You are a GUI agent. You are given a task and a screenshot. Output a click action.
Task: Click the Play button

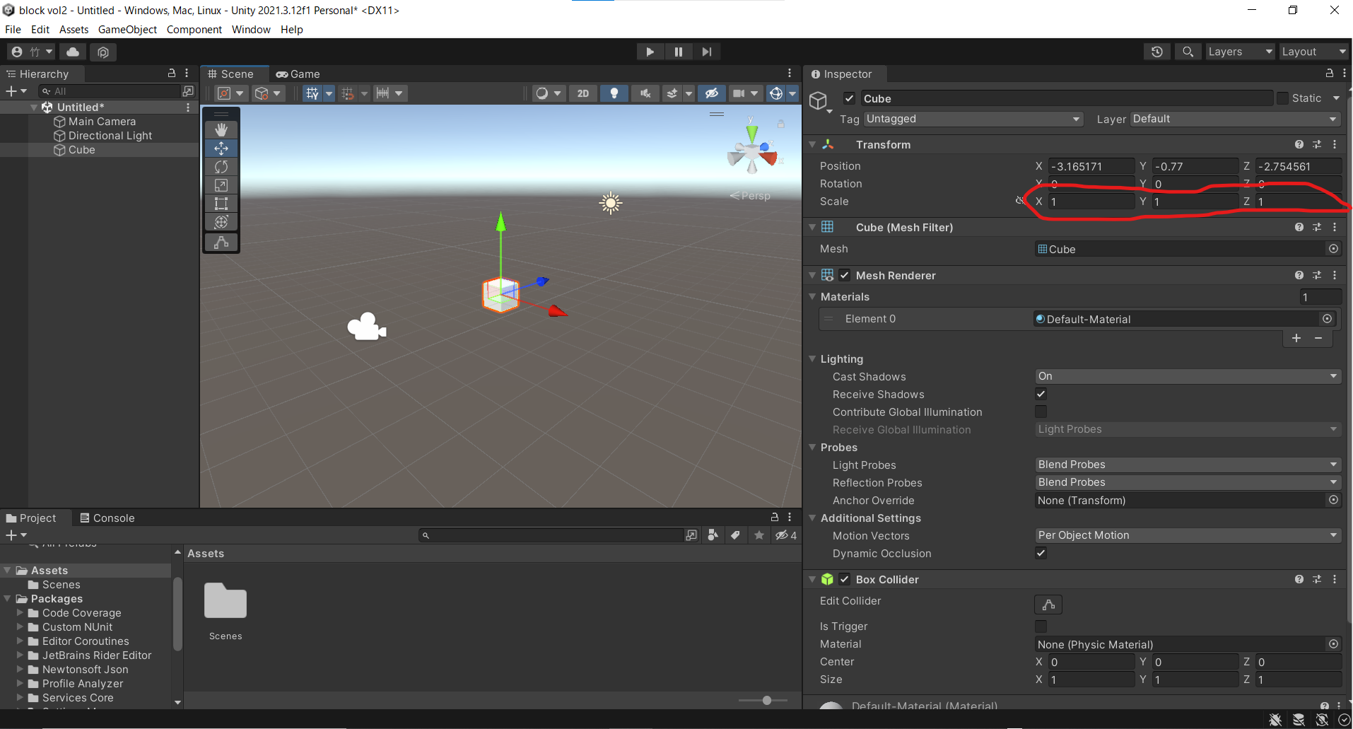[650, 52]
